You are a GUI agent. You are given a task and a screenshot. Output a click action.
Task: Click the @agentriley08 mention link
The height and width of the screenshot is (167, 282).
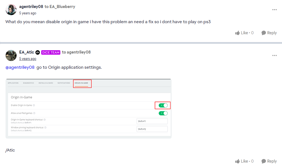tap(20, 67)
